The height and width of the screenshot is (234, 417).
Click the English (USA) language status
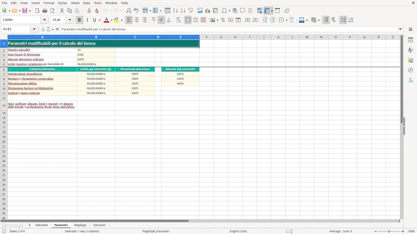(x=238, y=231)
